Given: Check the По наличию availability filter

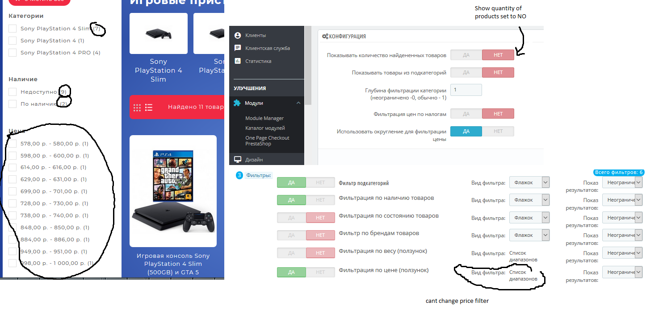Looking at the screenshot, I should (13, 104).
